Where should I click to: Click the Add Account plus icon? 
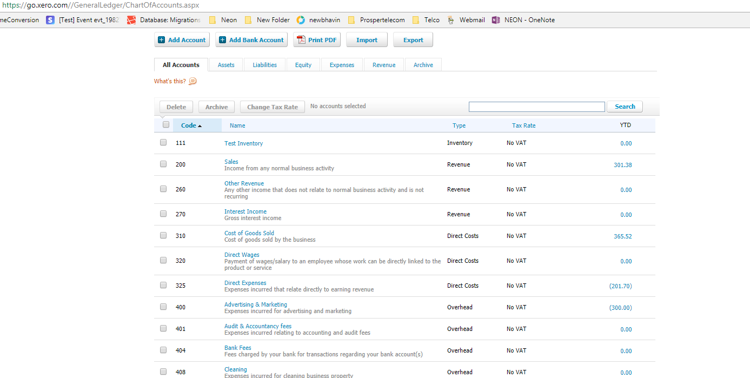(162, 39)
